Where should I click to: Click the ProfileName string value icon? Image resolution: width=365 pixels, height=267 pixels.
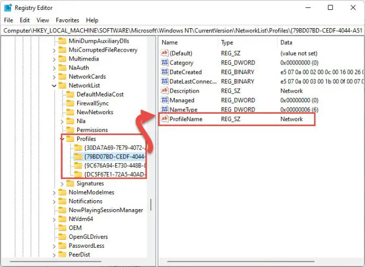click(165, 119)
